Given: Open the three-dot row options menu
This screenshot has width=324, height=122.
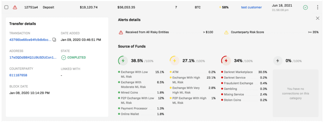Looking at the screenshot, I should [318, 8].
